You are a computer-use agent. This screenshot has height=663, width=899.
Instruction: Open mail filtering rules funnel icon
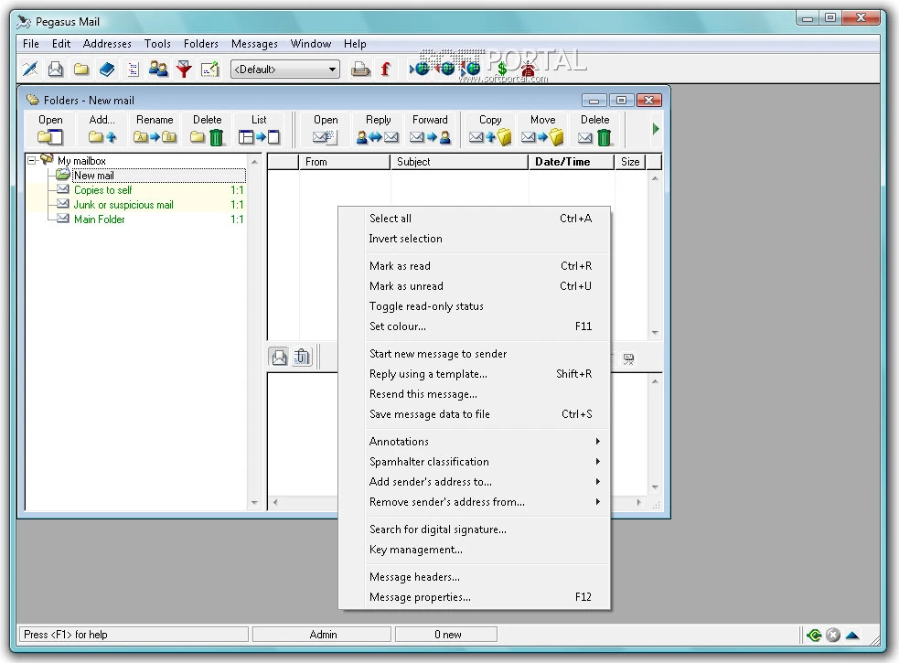pyautogui.click(x=184, y=69)
